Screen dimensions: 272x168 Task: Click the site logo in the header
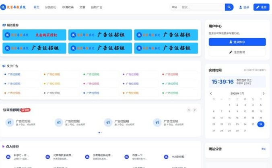coord(13,7)
